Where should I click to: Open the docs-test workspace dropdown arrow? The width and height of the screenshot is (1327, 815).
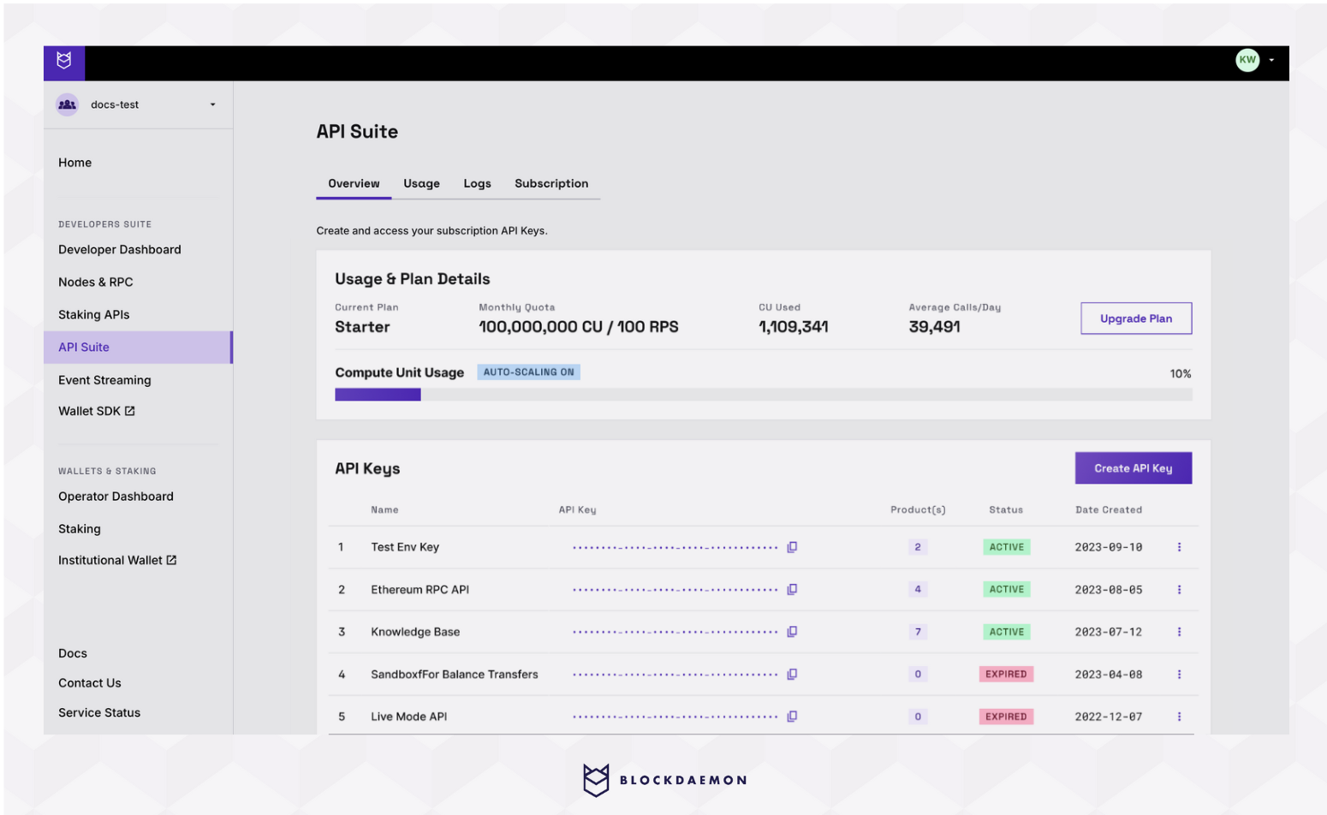pos(213,104)
